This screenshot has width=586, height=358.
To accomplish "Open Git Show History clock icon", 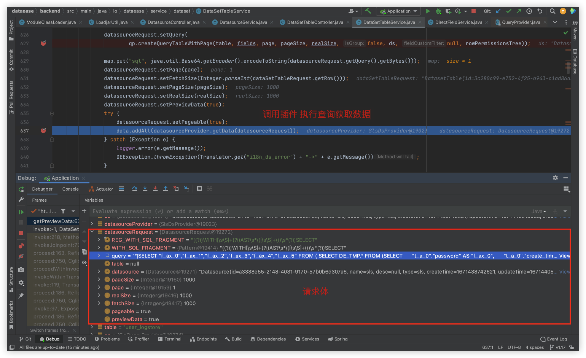I will pyautogui.click(x=529, y=11).
